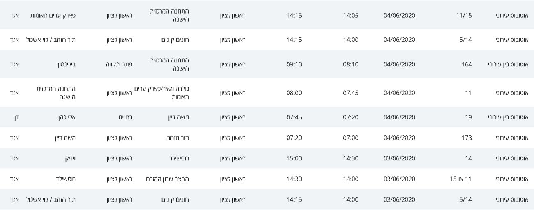Viewport: 534px width, 213px height.
Task: Click the 08:00 time cell
Action: [294, 93]
